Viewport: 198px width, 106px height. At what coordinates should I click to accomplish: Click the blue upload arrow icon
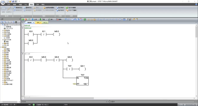coord(33,19)
